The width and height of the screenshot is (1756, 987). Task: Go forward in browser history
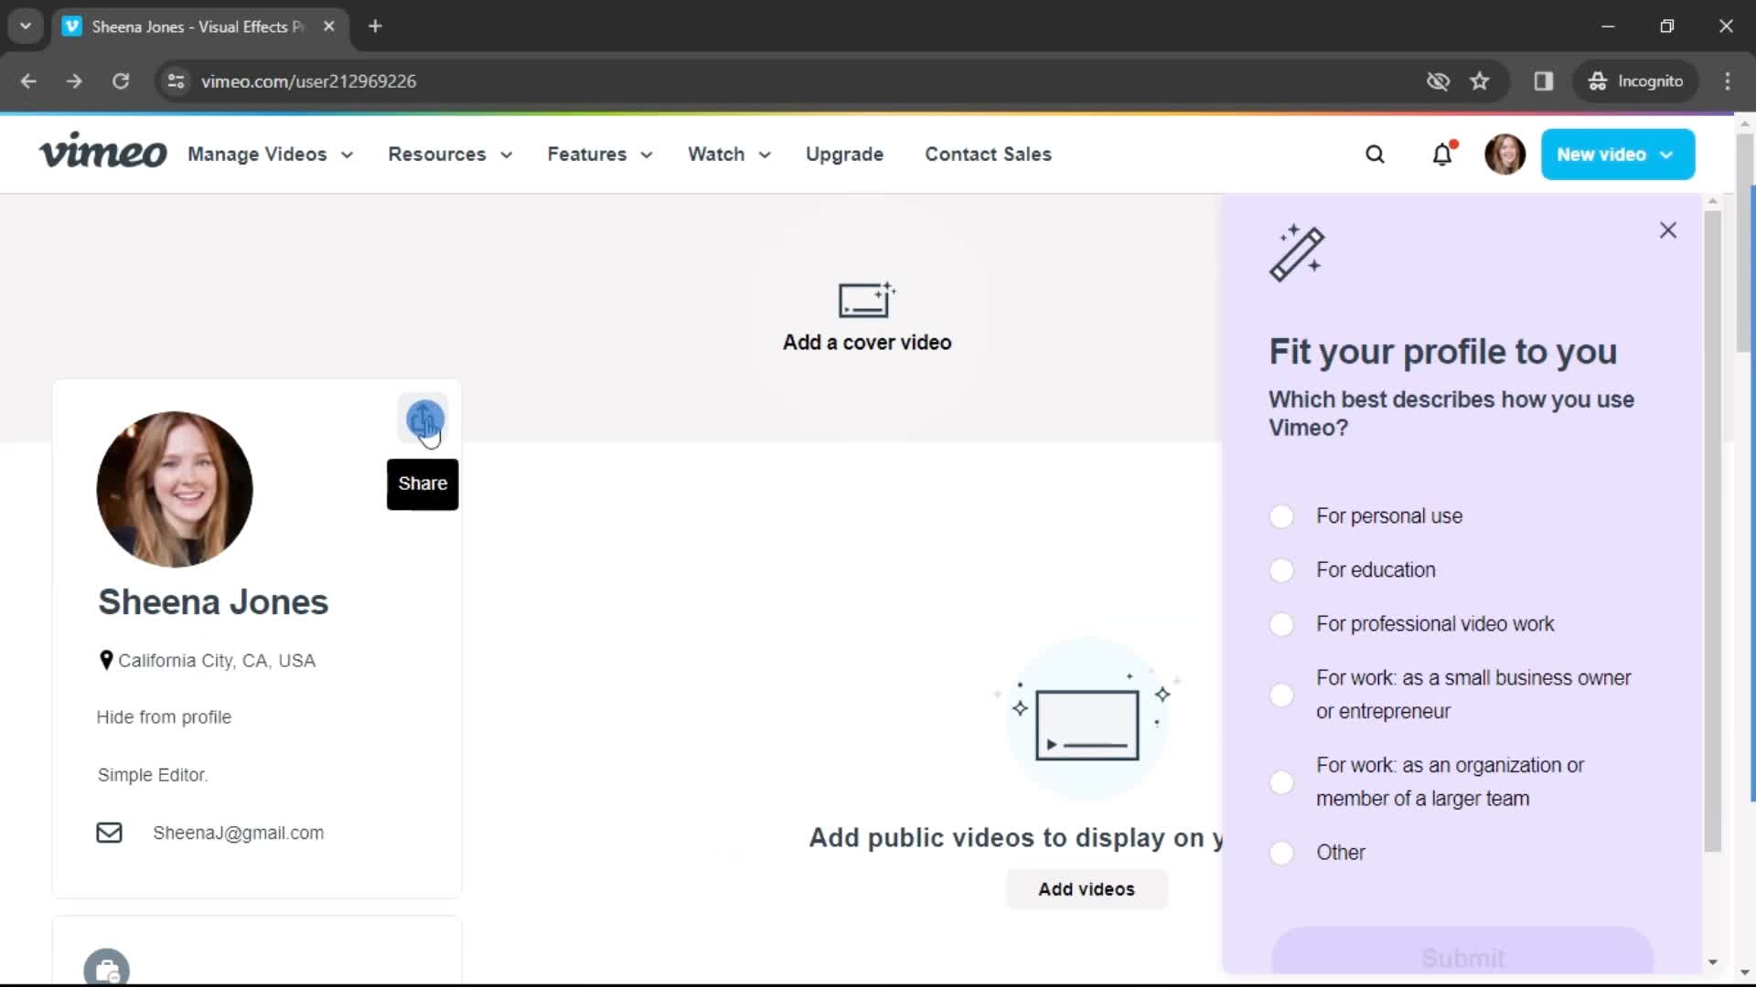pos(74,81)
